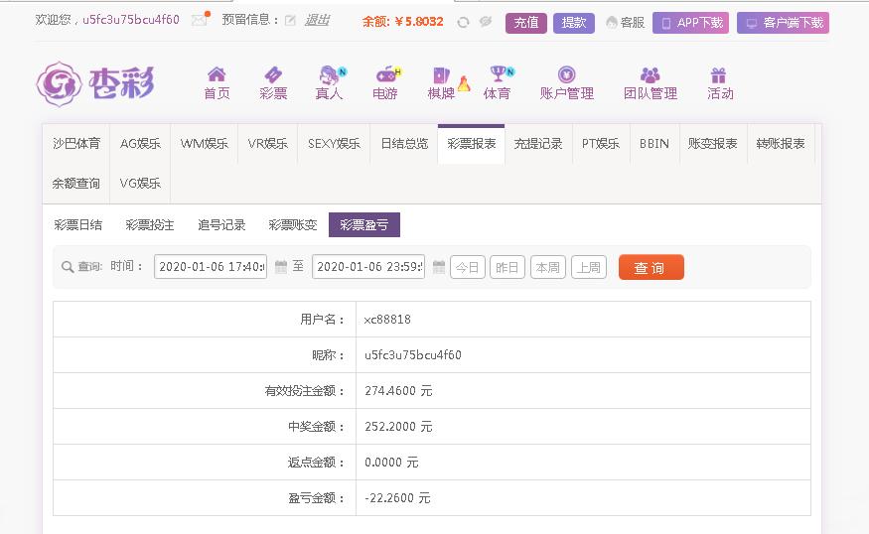Viewport: 869px width, 534px height.
Task: Switch to 沙巴体育 tab
Action: click(x=76, y=144)
